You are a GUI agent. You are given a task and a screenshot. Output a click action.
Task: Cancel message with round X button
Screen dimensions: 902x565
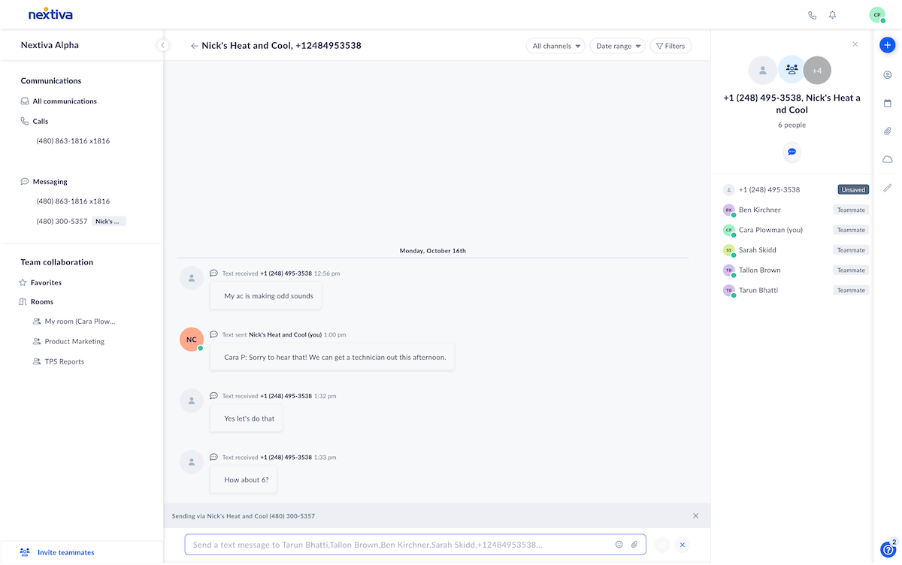(x=682, y=545)
